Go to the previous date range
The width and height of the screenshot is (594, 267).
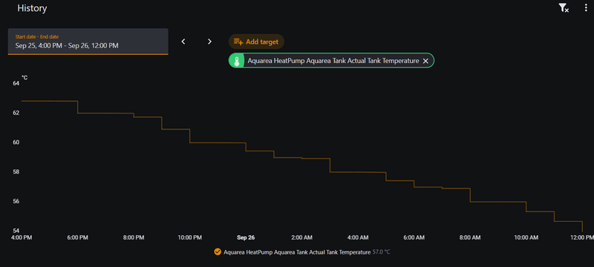183,42
